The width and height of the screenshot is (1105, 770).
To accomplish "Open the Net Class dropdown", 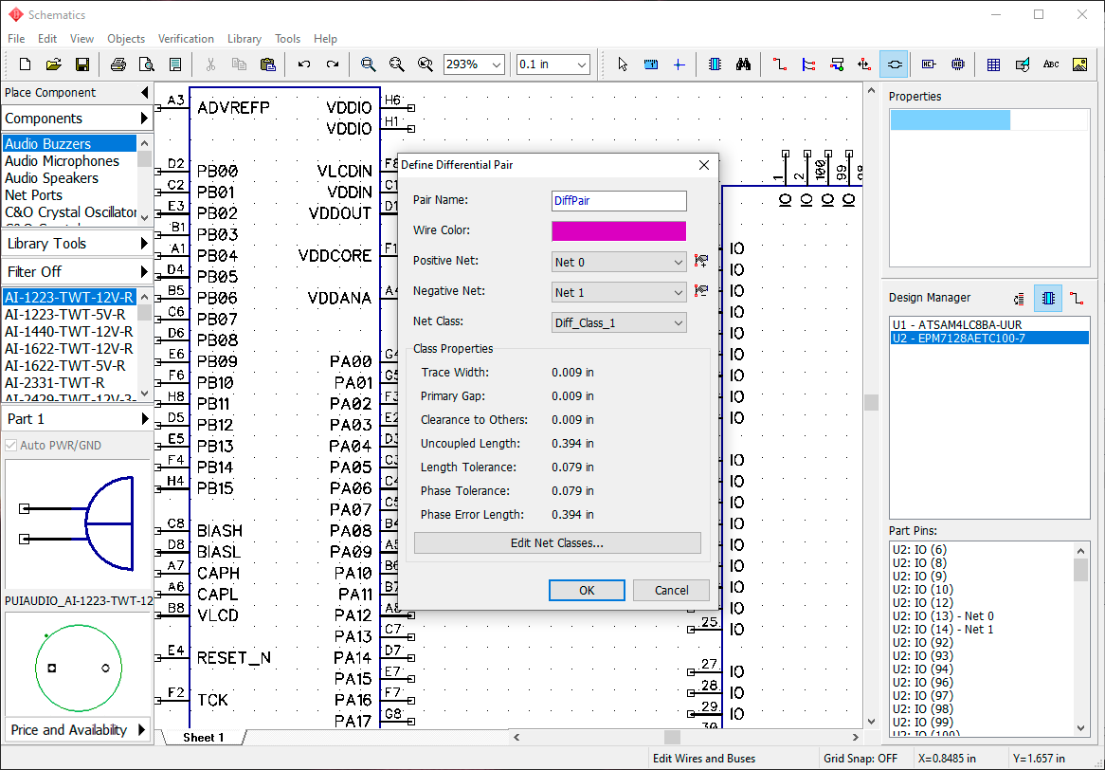I will pyautogui.click(x=619, y=322).
